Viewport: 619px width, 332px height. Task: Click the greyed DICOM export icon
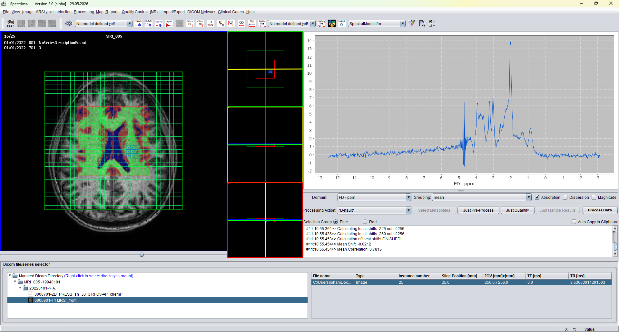(21, 23)
